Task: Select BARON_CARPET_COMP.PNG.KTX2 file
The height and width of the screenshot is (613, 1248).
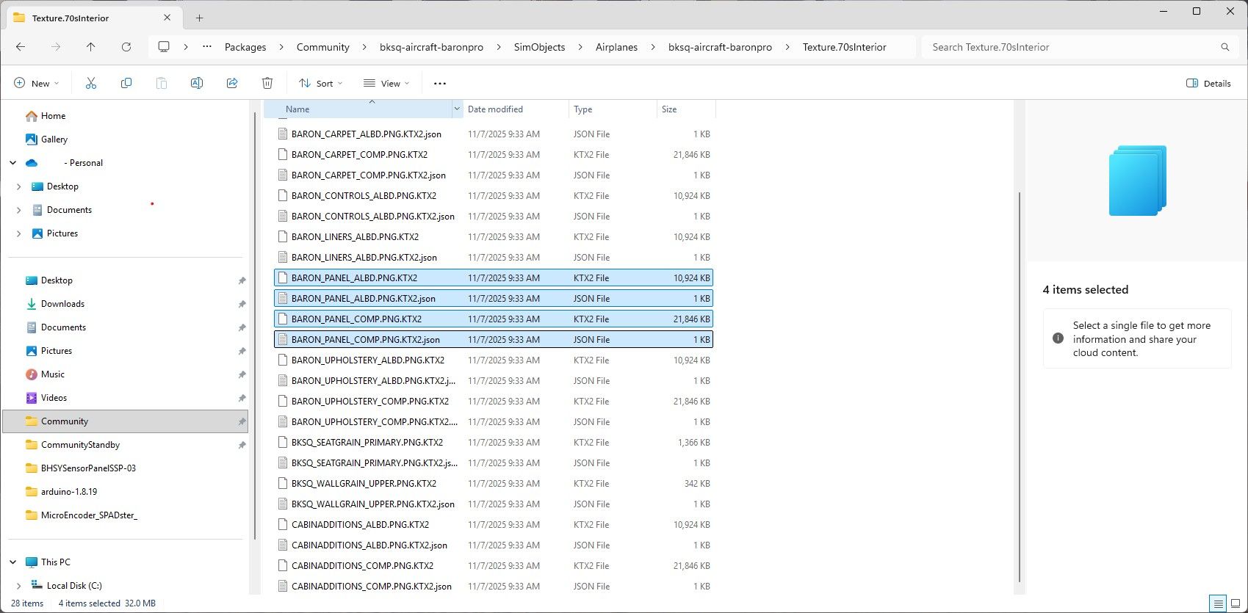Action: click(493, 155)
